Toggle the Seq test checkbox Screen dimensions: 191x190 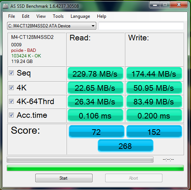coord(11,73)
